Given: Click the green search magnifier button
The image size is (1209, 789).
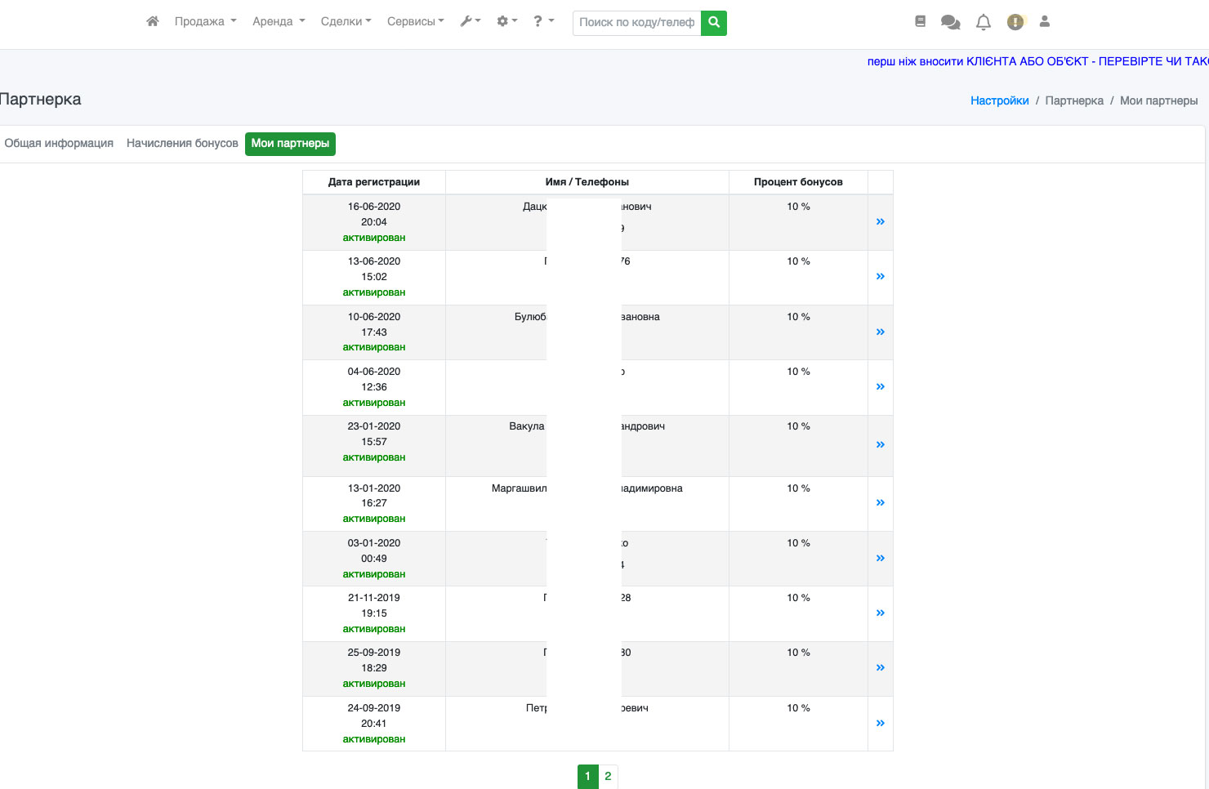Looking at the screenshot, I should coord(714,23).
